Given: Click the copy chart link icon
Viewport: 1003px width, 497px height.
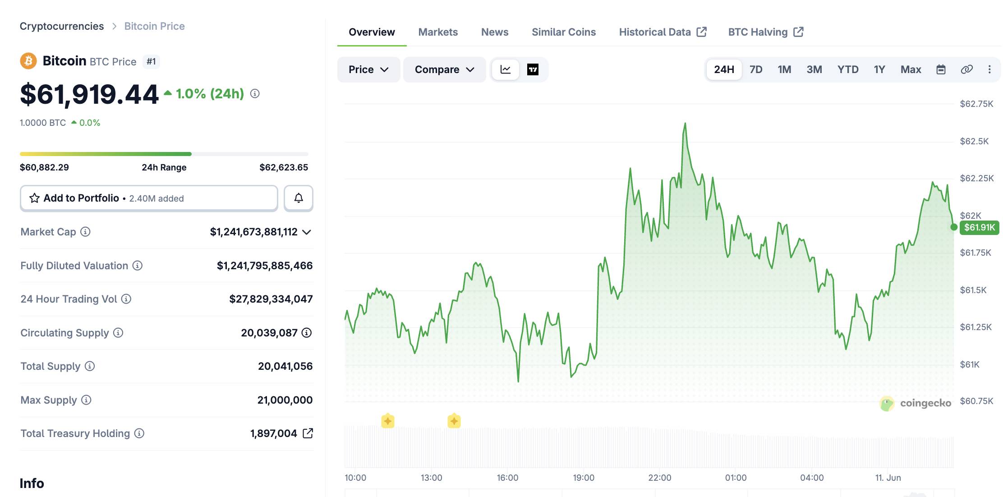Looking at the screenshot, I should click(966, 69).
